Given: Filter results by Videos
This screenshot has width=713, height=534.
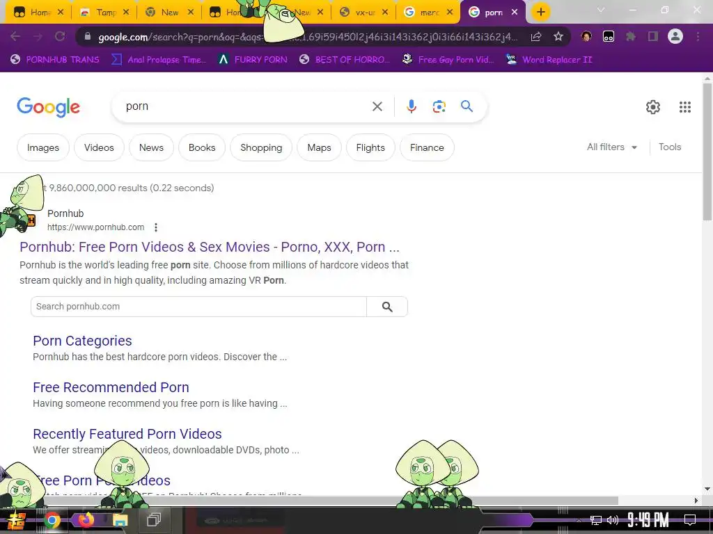Looking at the screenshot, I should [x=99, y=147].
